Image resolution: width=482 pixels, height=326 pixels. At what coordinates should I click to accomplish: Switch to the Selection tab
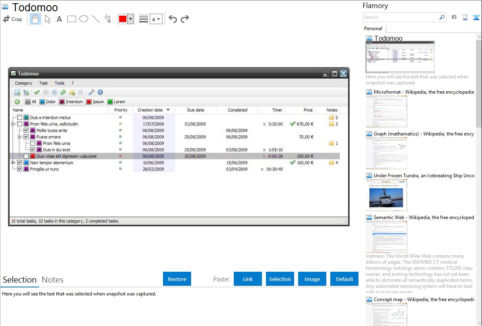click(20, 280)
